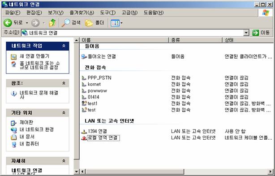Image resolution: width=275 pixels, height=176 pixels.
Task: Click 새 연결 만들기 wizard icon
Action: [14, 56]
